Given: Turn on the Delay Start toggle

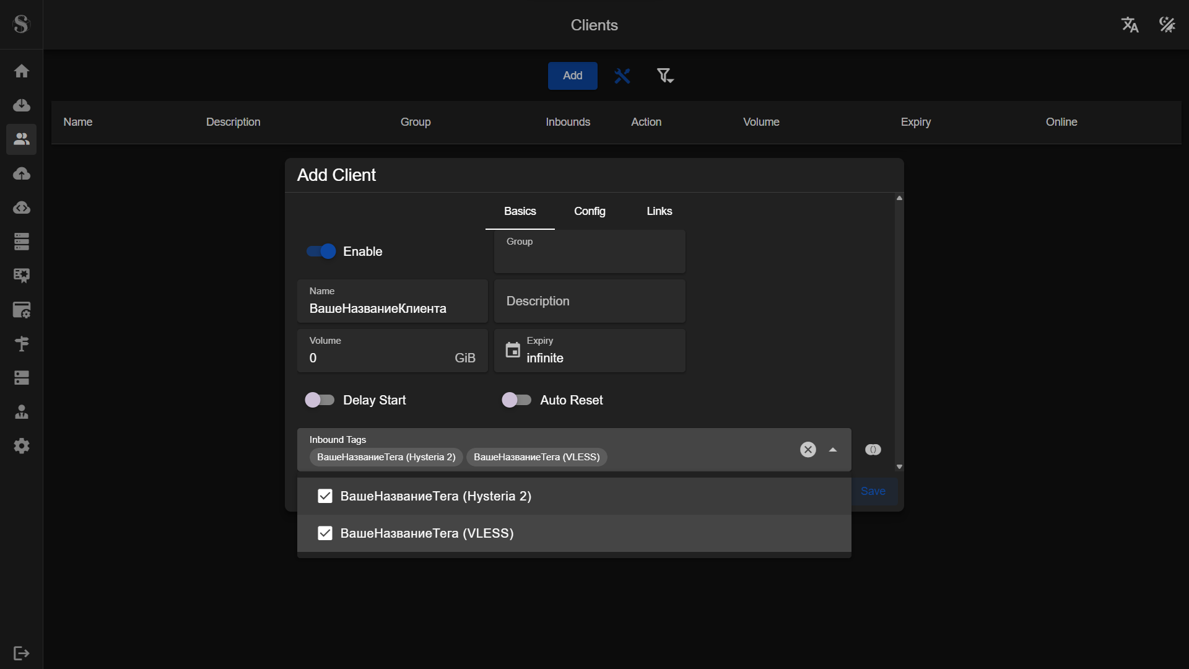Looking at the screenshot, I should [x=320, y=400].
